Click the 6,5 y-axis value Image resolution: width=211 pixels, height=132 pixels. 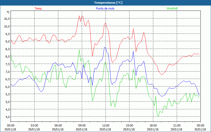(x=8, y=79)
